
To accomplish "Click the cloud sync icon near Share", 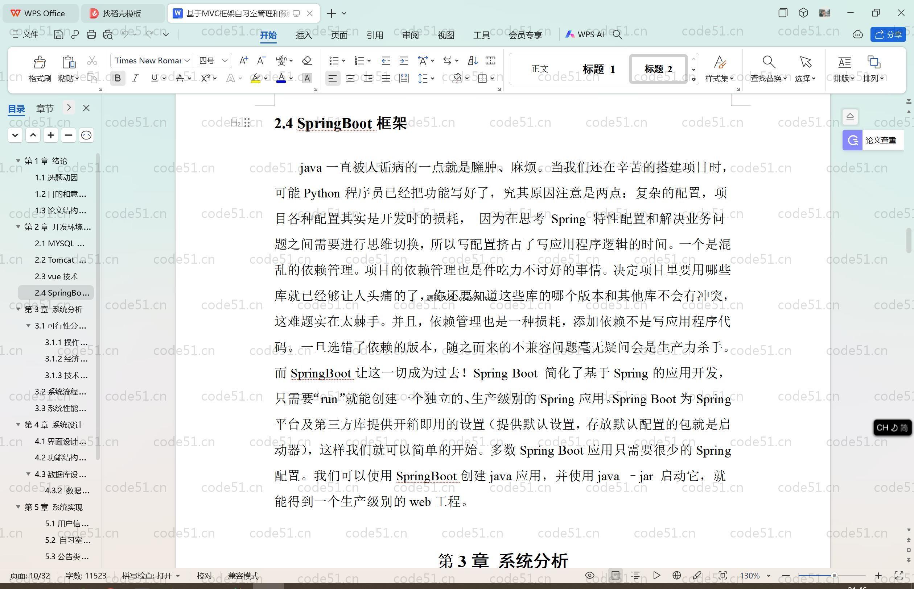I will pyautogui.click(x=857, y=34).
